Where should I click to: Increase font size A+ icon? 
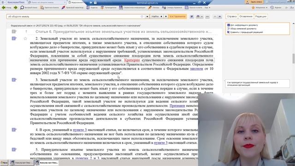coord(292,7)
